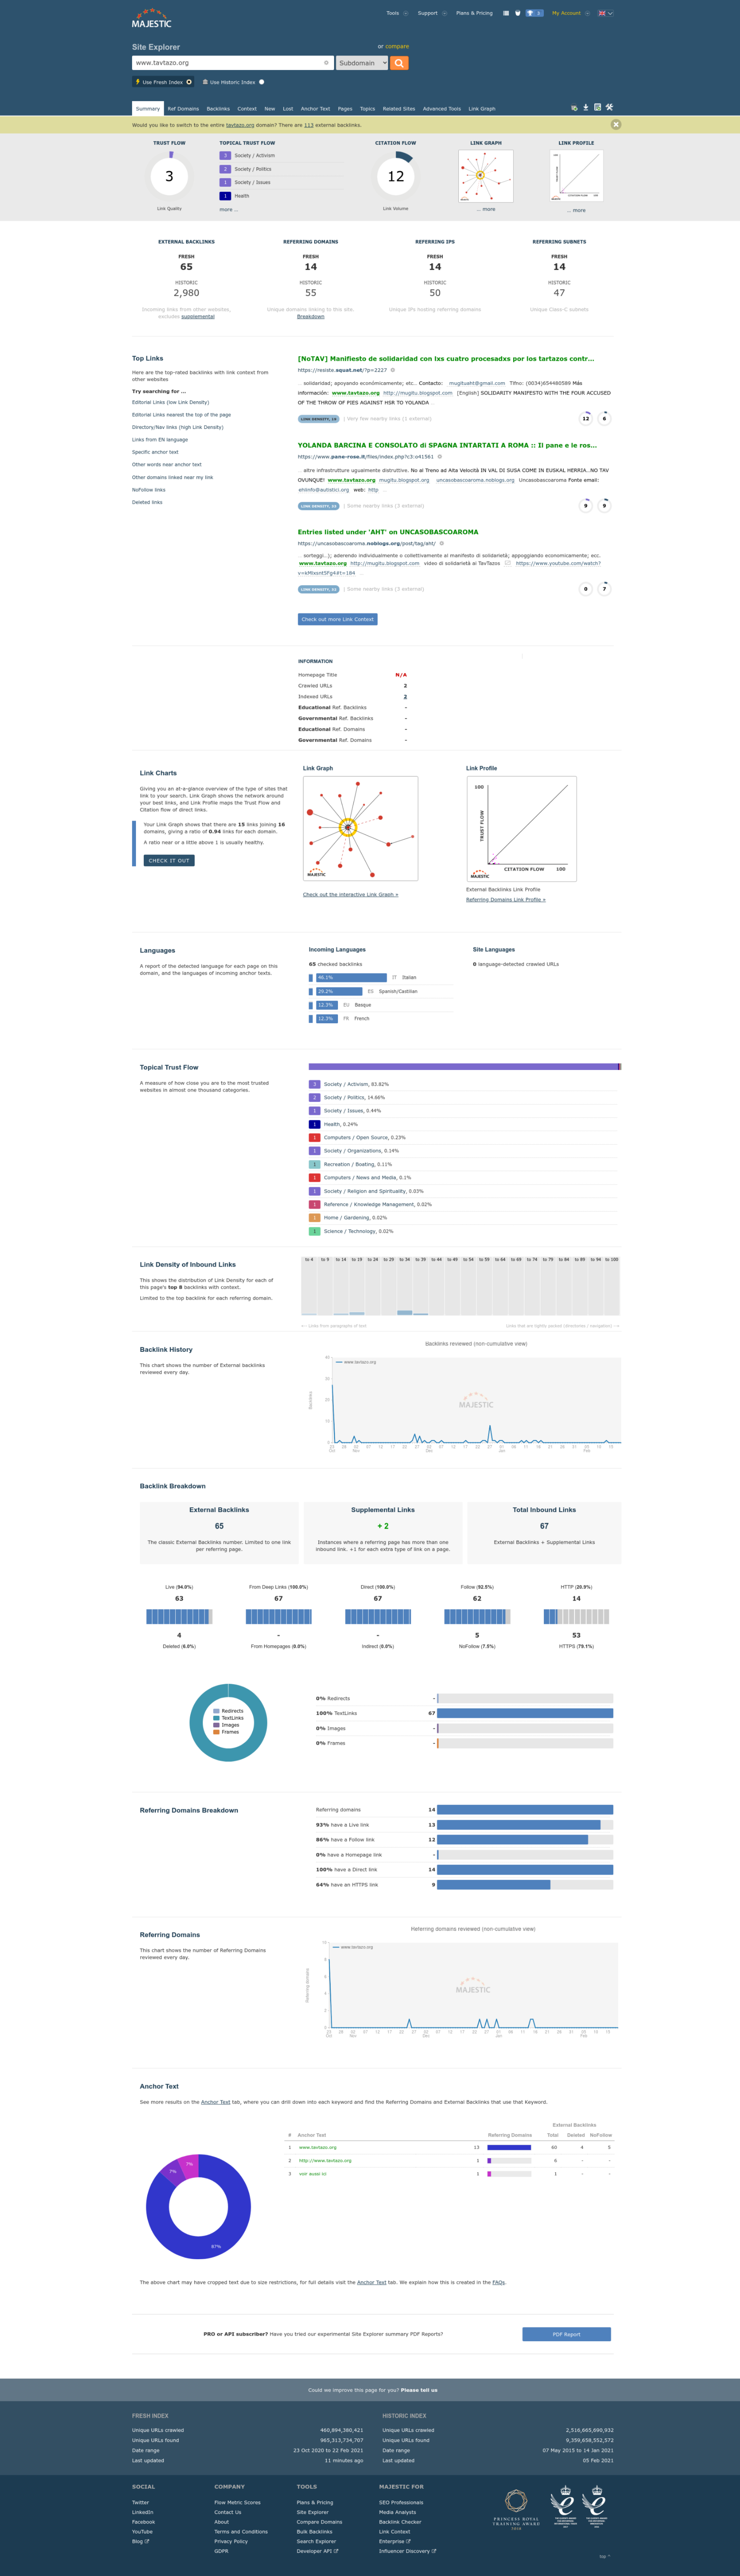The height and width of the screenshot is (2576, 740).
Task: Click Check out more Link Context button
Action: 338,619
